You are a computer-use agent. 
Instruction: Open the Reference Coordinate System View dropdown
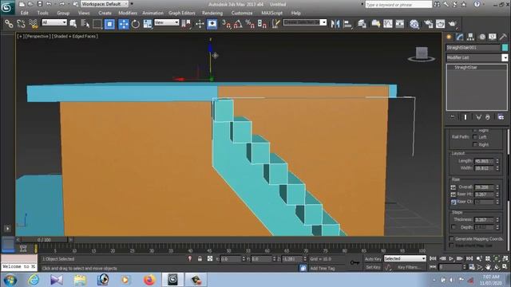click(x=167, y=22)
